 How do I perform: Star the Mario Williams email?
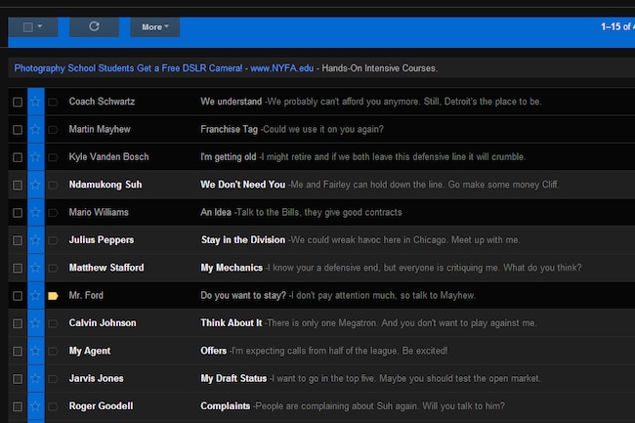[x=35, y=212]
